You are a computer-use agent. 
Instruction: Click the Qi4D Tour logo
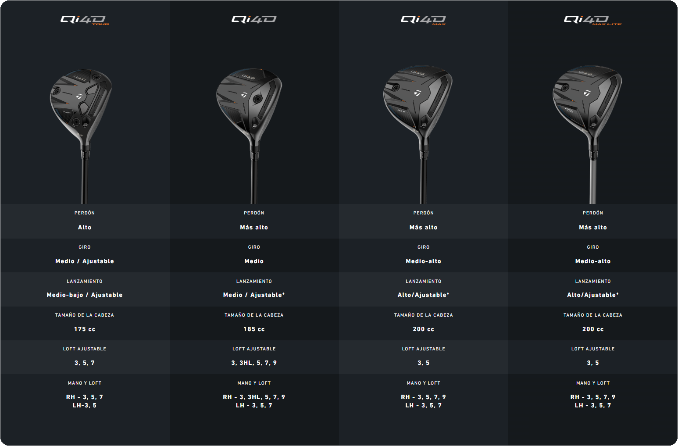click(84, 20)
